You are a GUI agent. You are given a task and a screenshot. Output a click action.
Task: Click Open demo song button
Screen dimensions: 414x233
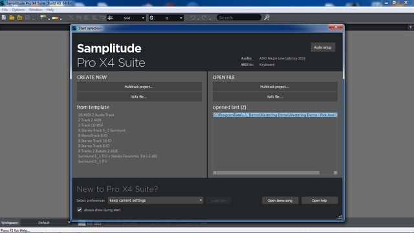[280, 201]
